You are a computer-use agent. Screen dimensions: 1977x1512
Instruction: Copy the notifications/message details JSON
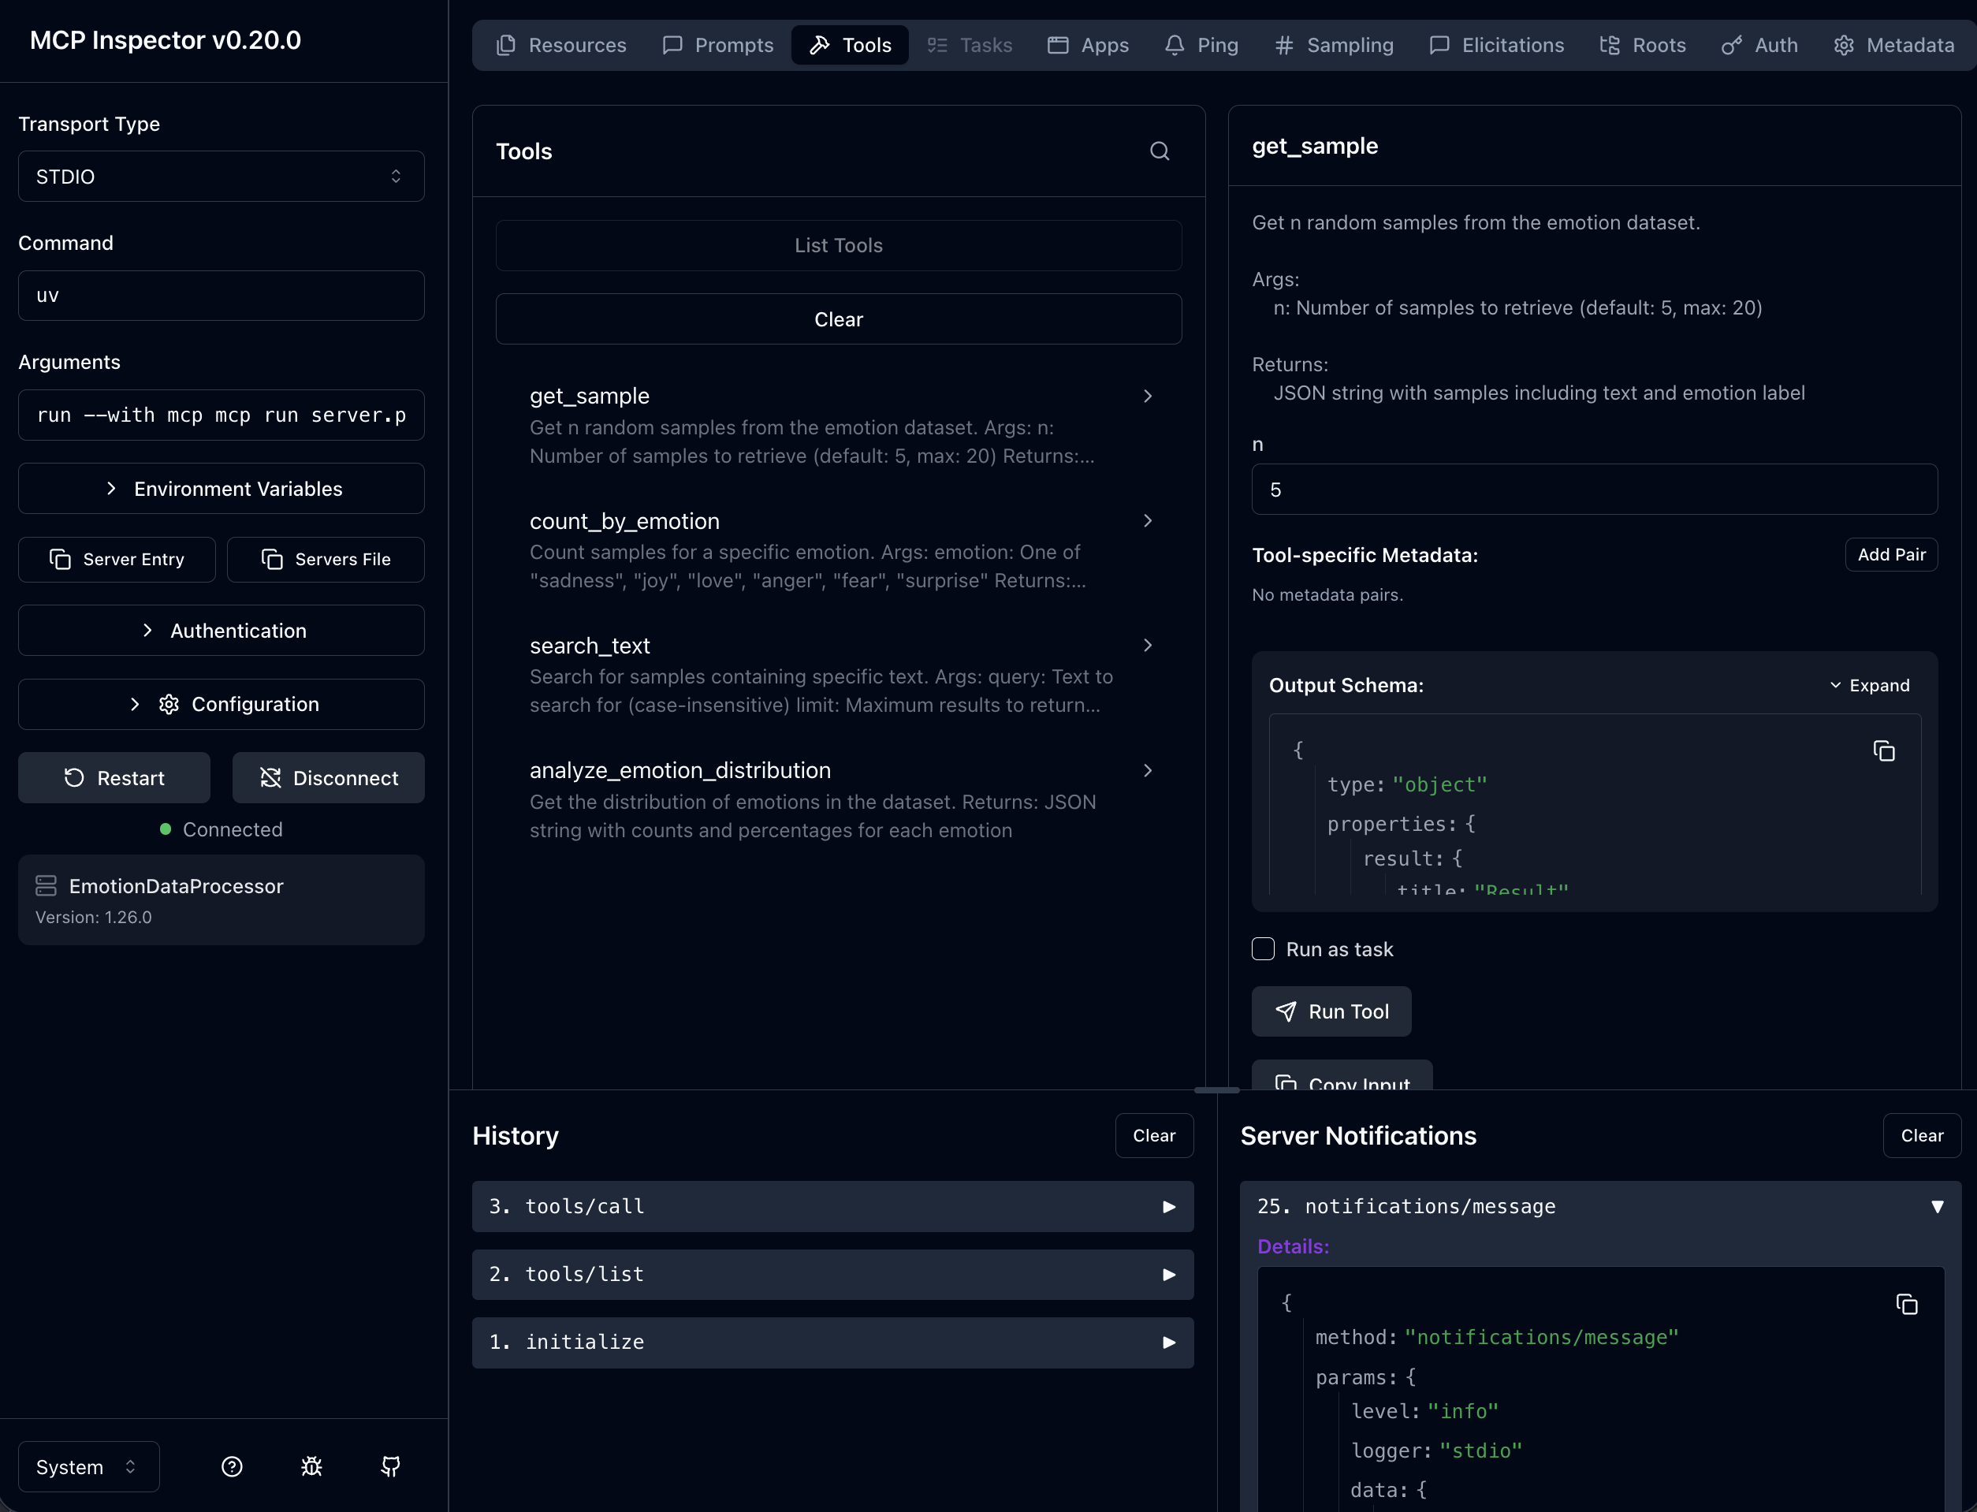1908,1303
